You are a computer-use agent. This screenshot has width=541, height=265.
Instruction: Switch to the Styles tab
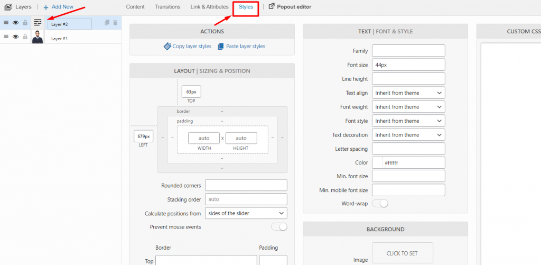click(246, 6)
